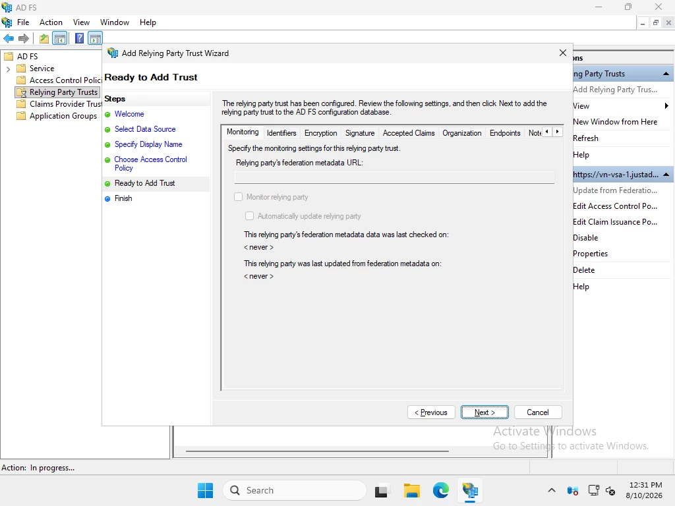Click federation metadata URL field
This screenshot has width=675, height=506.
394,177
